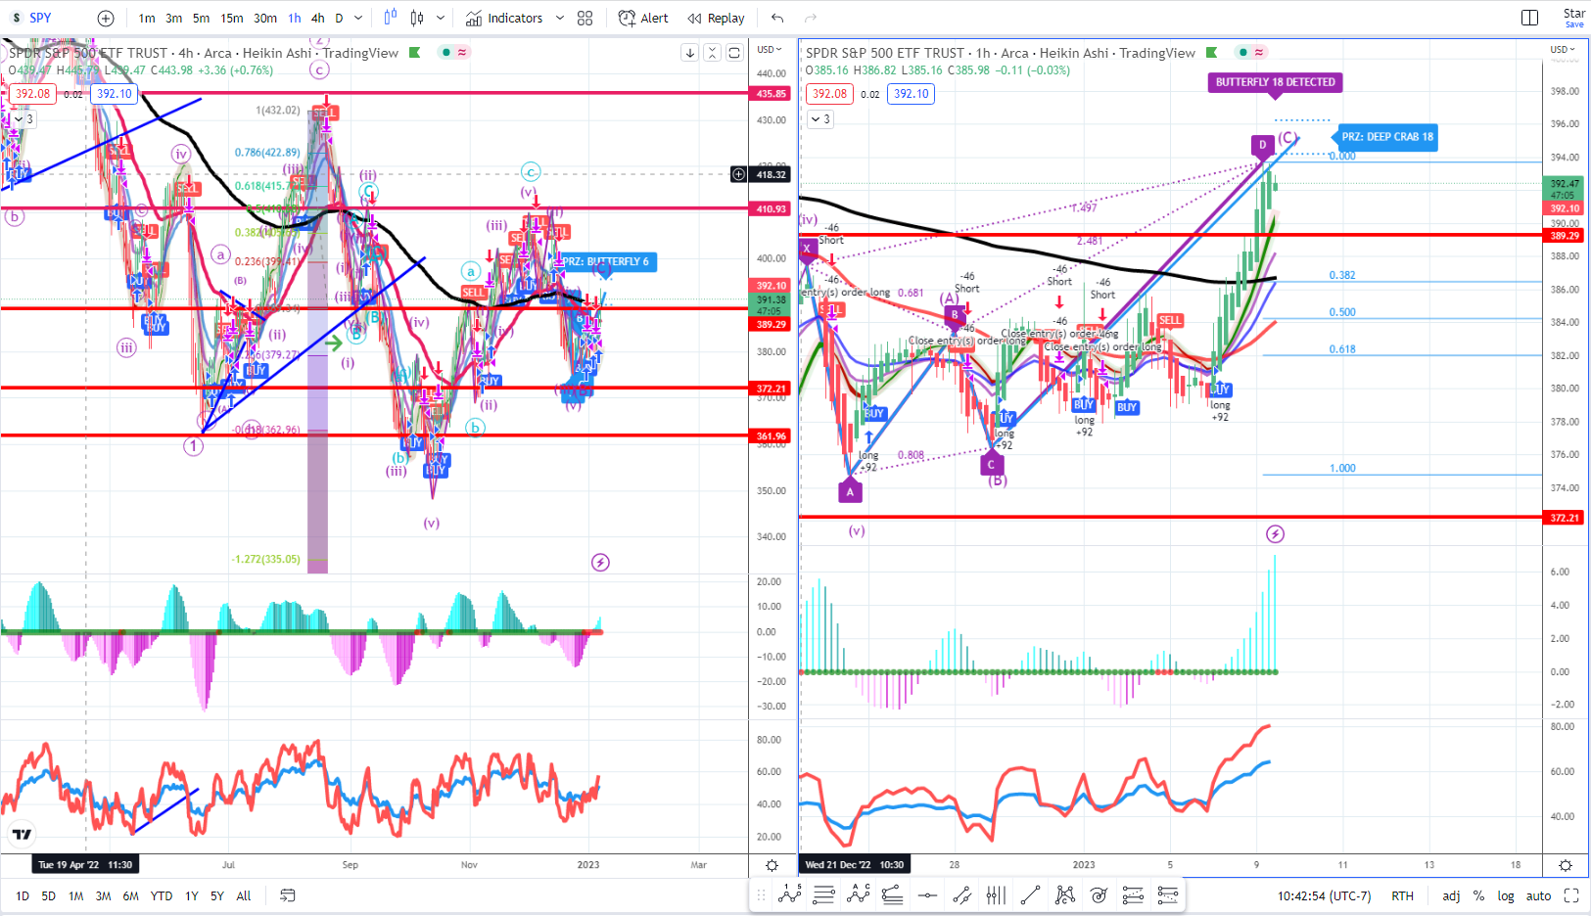Toggle market status pill on left chart
Viewport: 1591px width, 916px height.
pos(454,52)
